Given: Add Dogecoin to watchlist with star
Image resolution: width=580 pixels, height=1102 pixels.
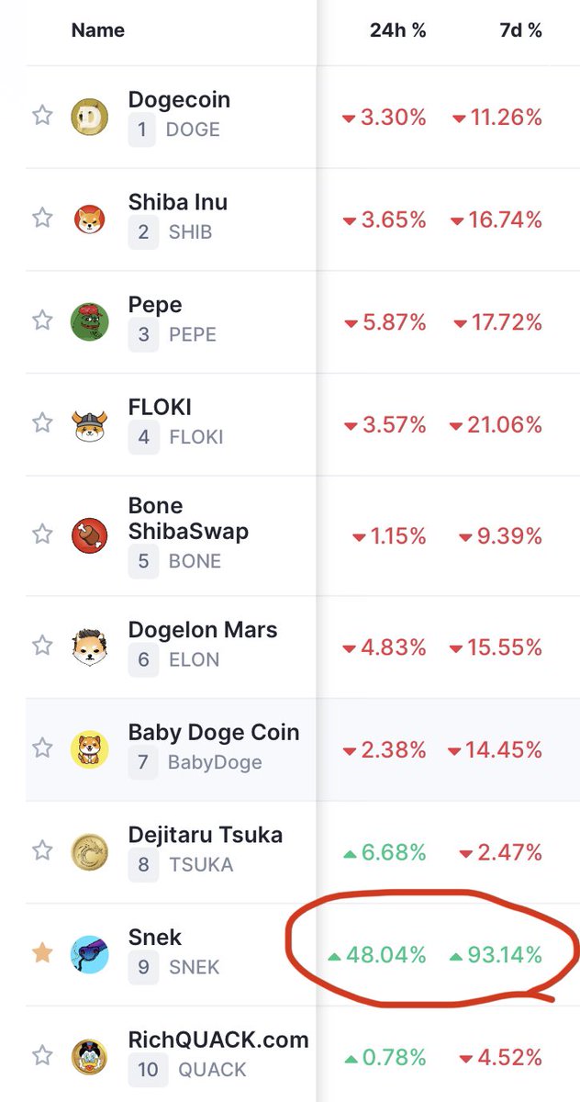Looking at the screenshot, I should (42, 116).
